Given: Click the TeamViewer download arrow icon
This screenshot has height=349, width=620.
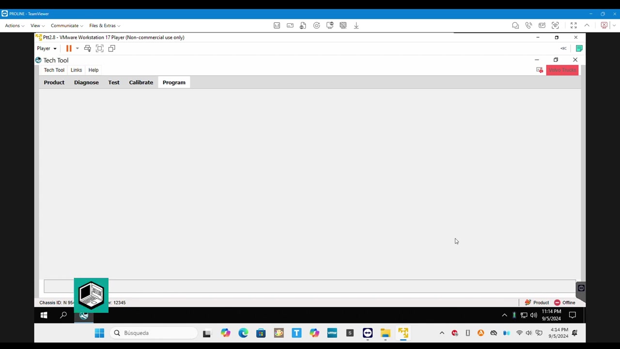Looking at the screenshot, I should pos(356,26).
